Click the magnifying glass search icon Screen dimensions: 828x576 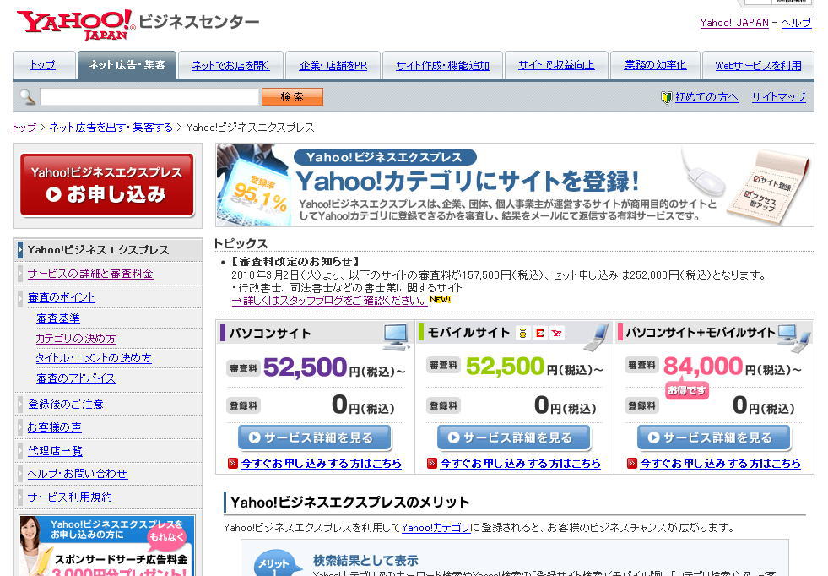click(28, 97)
